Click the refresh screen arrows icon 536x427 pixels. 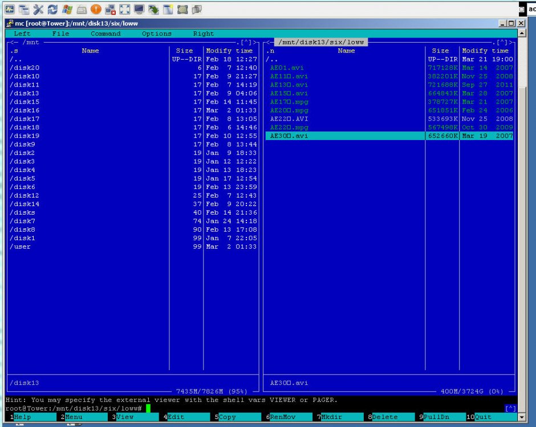click(52, 10)
